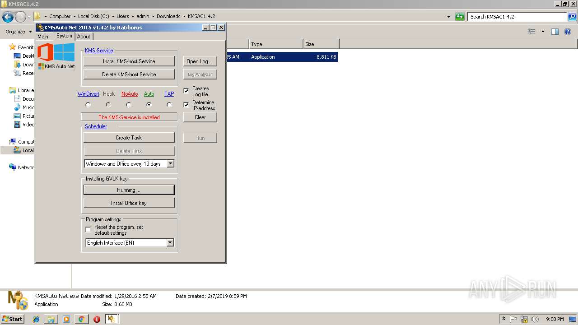
Task: Open the Organize menu in Explorer
Action: (18, 32)
